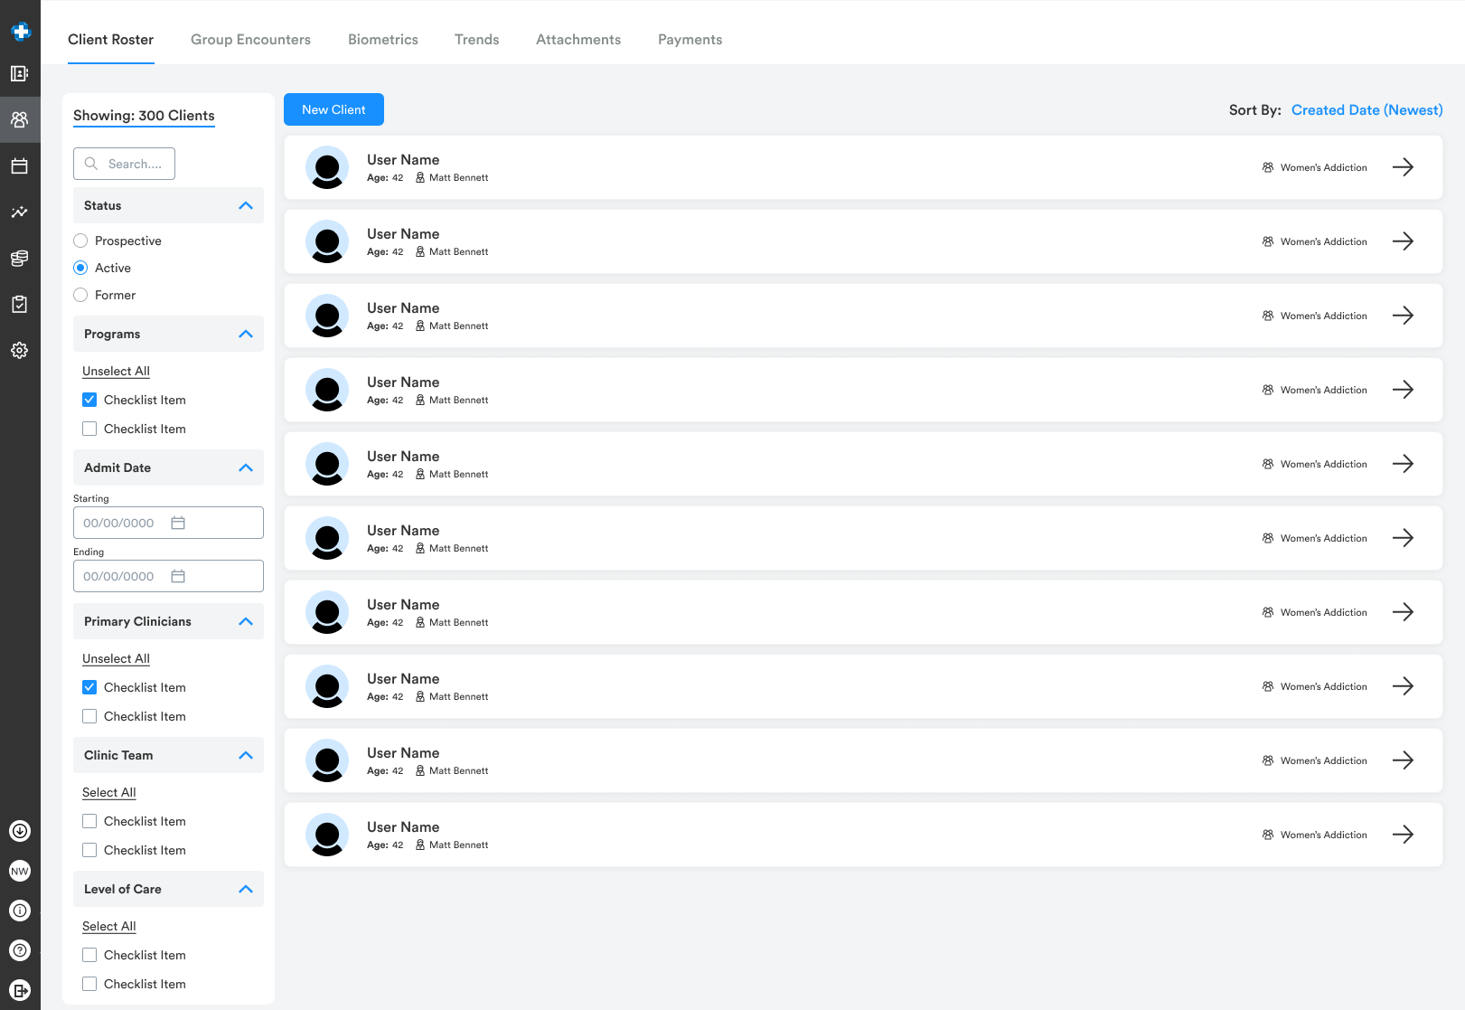1465x1010 pixels.
Task: Click the trends chart sidebar icon
Action: tap(19, 212)
